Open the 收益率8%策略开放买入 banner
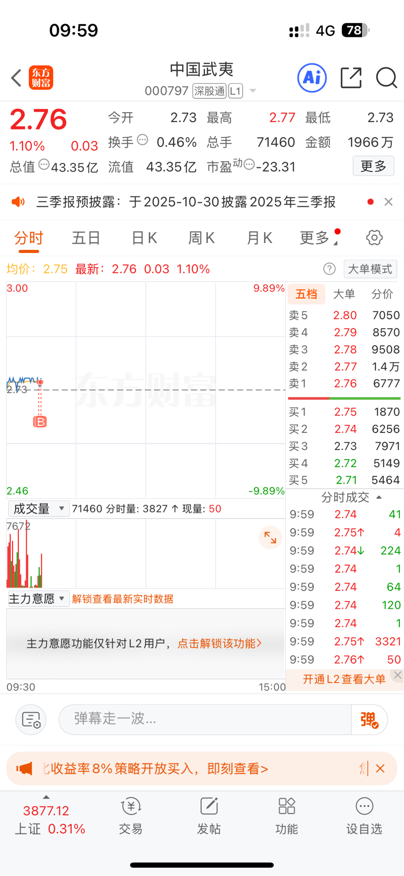Viewport: 404px width, 876px height. coord(202,769)
